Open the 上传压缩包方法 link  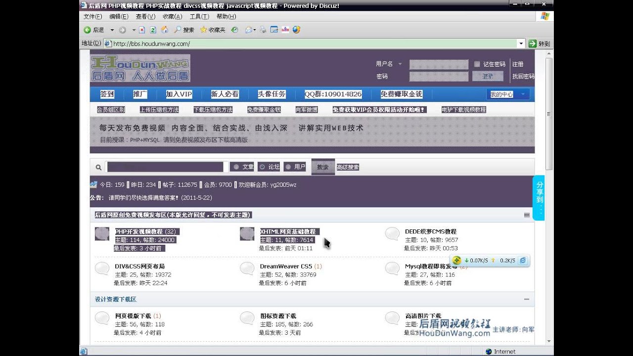(x=159, y=110)
